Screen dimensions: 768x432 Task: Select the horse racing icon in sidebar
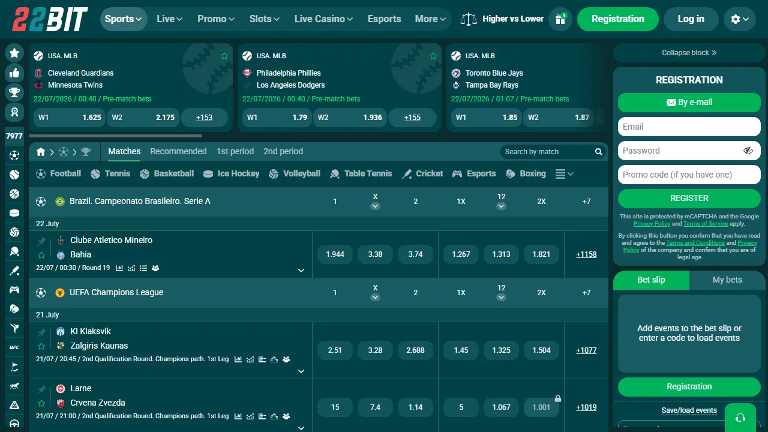[14, 385]
